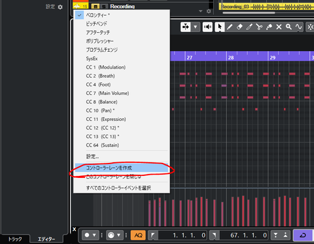
Task: Select the Zoom magnifier tool
Action: 288,27
